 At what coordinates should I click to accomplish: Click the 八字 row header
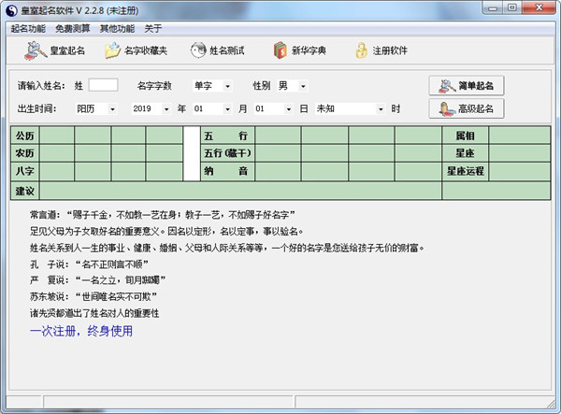[x=24, y=171]
